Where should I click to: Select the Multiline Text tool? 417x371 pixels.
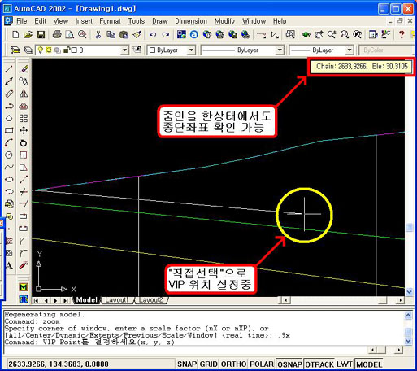point(9,265)
